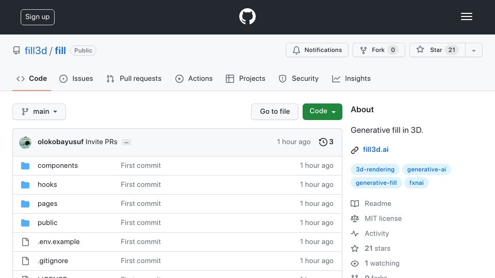Select the generative-fill topic tag
Image resolution: width=495 pixels, height=278 pixels.
[x=376, y=183]
